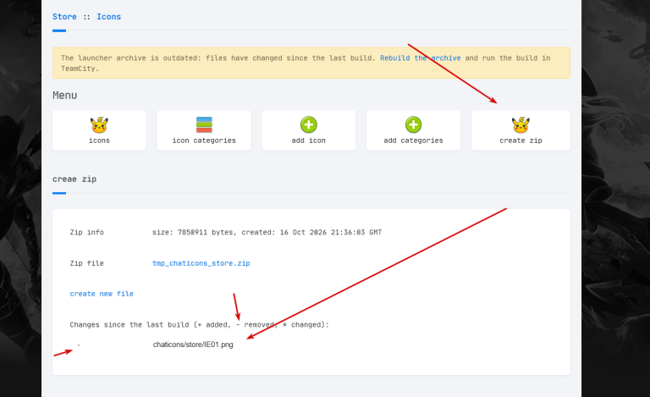Select the add categories menu label
Viewport: 650px width, 397px height.
click(x=413, y=141)
